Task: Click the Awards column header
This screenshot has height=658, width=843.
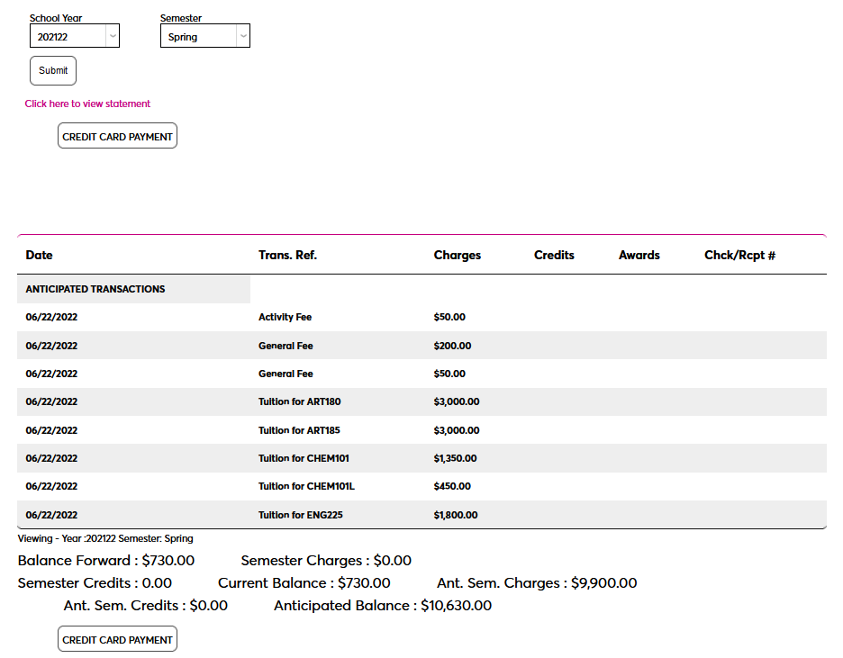Action: pos(639,256)
